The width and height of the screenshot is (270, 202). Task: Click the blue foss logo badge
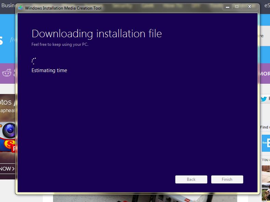point(266,143)
